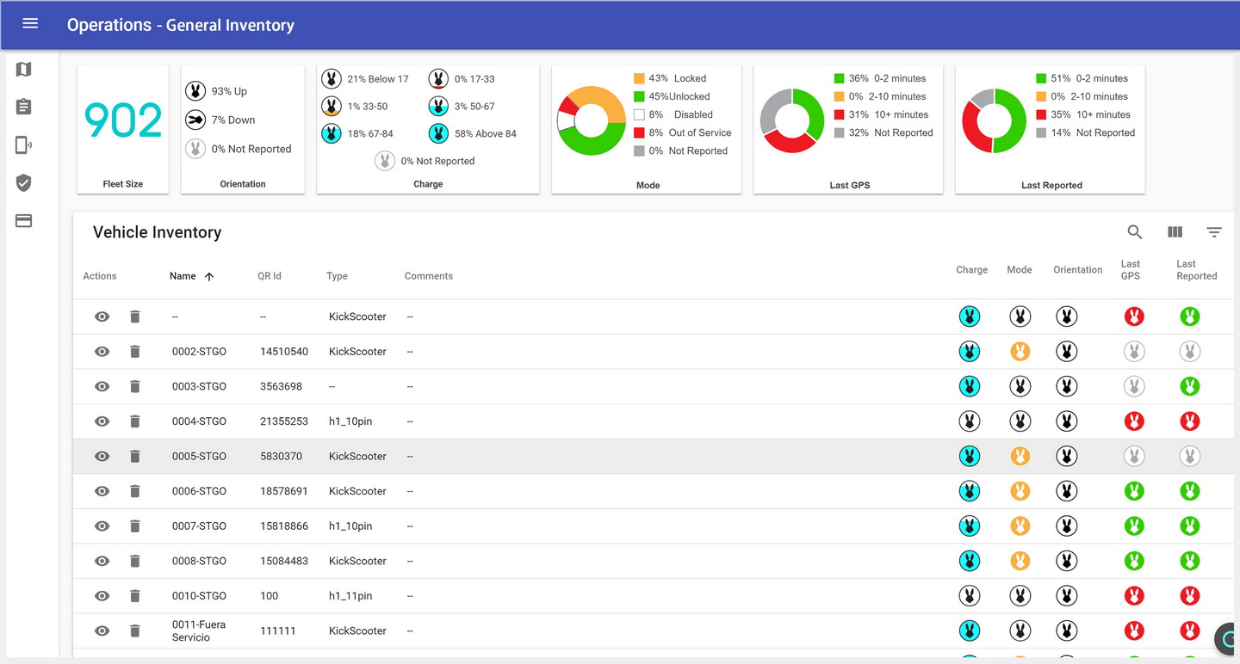
Task: Open the shield checkmark sidebar icon
Action: pyautogui.click(x=24, y=182)
